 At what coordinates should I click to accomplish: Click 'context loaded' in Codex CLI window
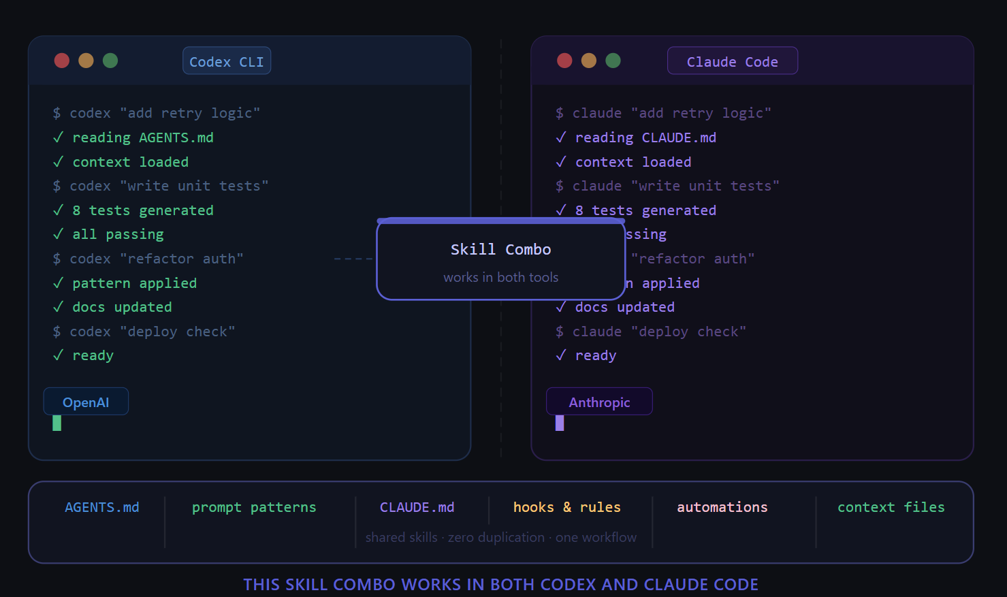pyautogui.click(x=131, y=162)
